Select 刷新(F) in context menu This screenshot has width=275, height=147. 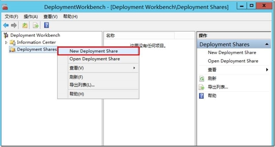[x=98, y=77]
